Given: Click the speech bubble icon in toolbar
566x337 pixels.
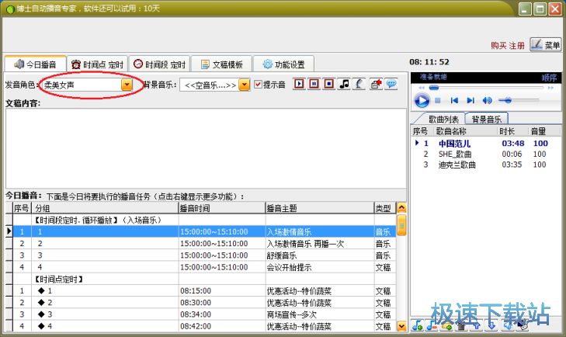Looking at the screenshot, I should (x=391, y=85).
